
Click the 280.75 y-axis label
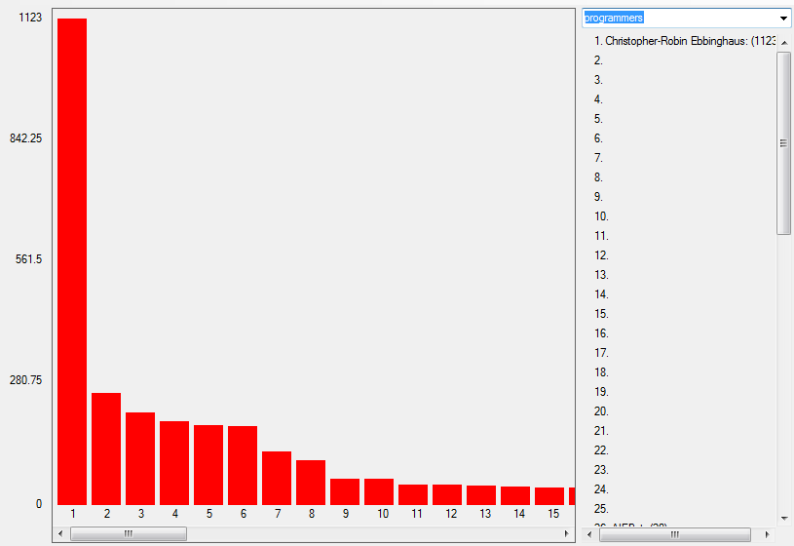coord(26,380)
